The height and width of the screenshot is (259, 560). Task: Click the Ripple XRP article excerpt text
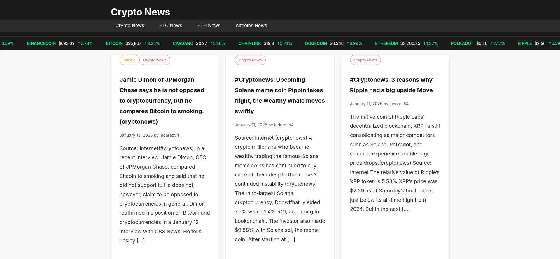click(395, 163)
